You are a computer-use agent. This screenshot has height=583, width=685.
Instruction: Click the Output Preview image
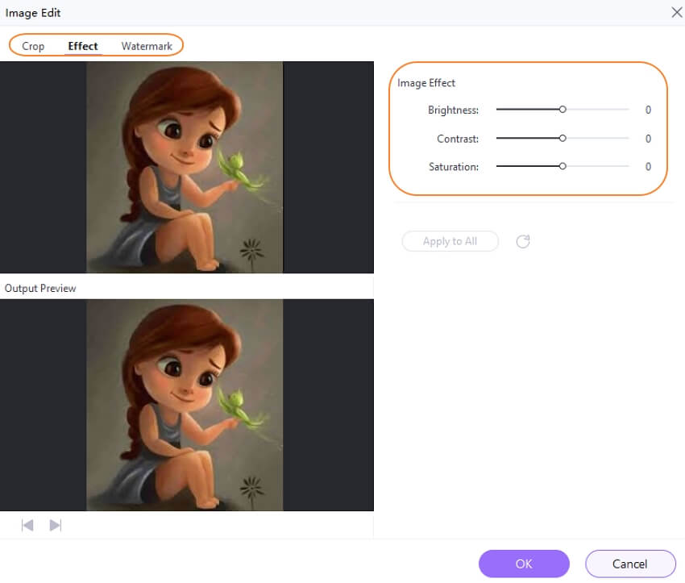tap(185, 405)
